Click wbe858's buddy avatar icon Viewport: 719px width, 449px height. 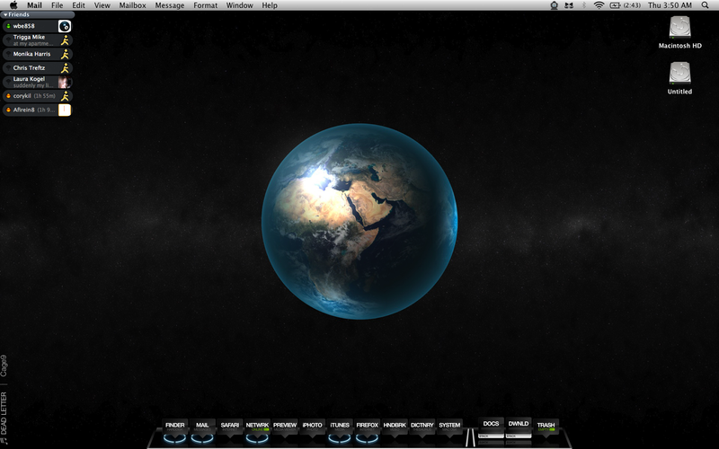[x=65, y=26]
